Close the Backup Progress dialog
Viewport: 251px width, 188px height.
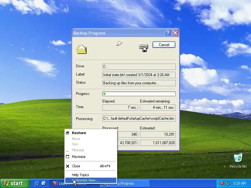(175, 33)
